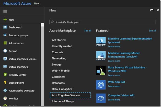Viewport: 161px width, 107px height.
Task: Click See all next to Azure Marketplace
Action: [x=88, y=31]
